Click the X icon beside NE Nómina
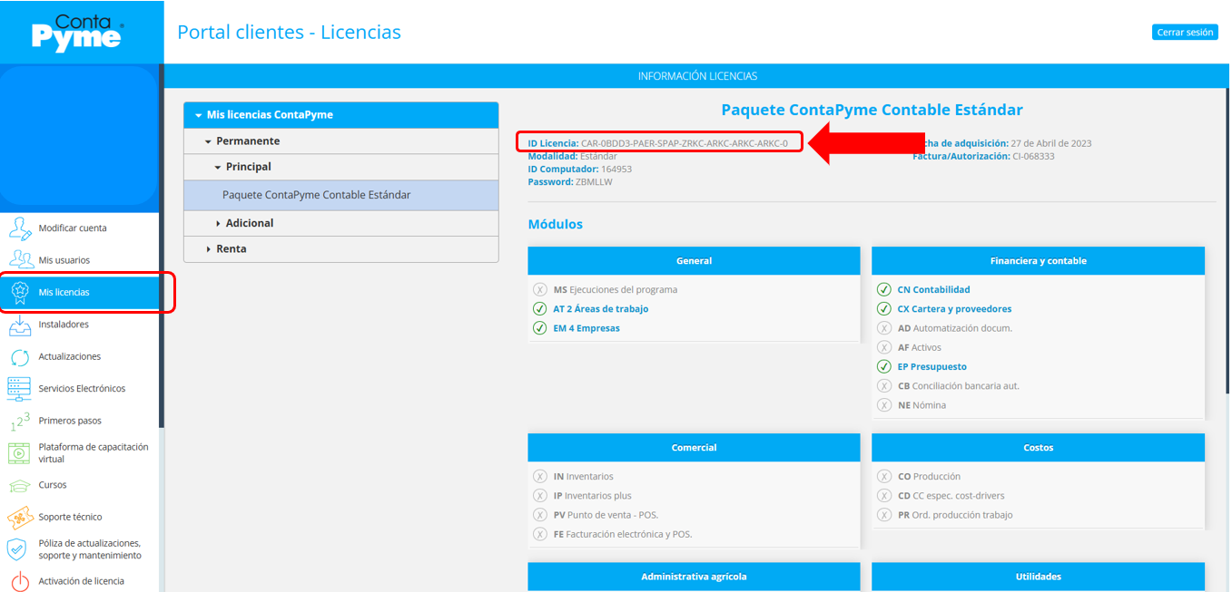This screenshot has width=1232, height=592. (x=883, y=405)
